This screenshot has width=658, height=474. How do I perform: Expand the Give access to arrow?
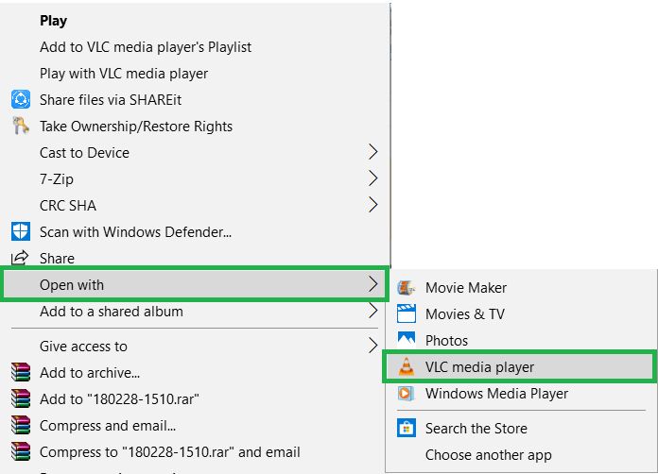[x=373, y=346]
